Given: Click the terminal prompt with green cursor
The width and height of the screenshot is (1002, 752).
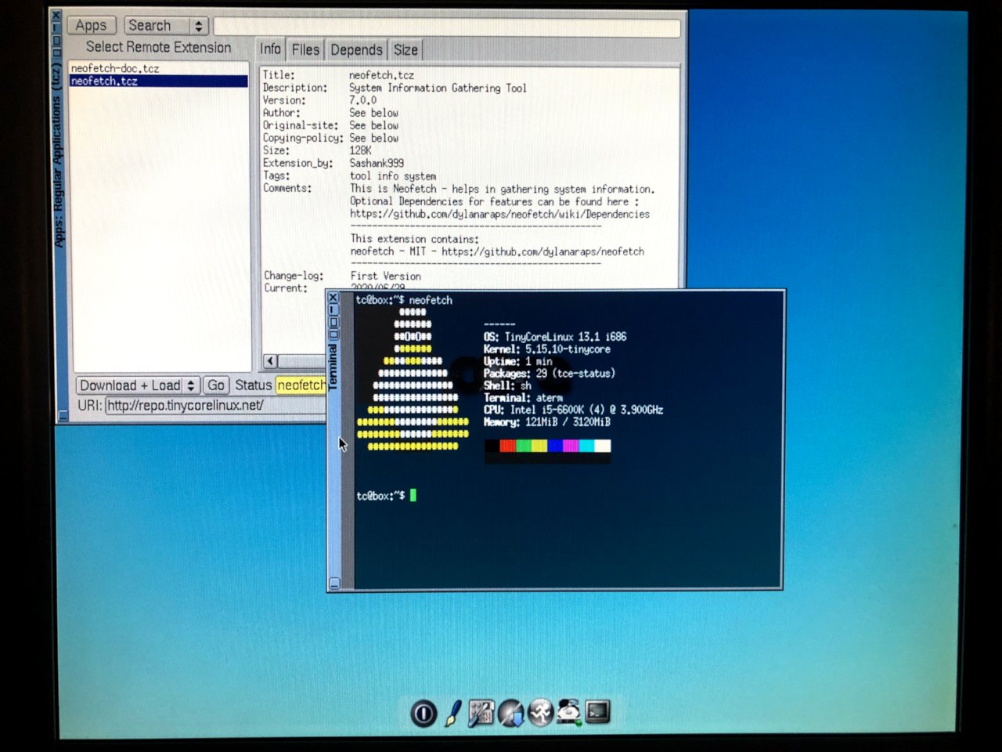Looking at the screenshot, I should click(386, 495).
